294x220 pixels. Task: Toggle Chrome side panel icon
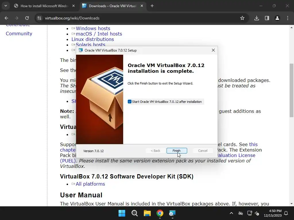[267, 18]
